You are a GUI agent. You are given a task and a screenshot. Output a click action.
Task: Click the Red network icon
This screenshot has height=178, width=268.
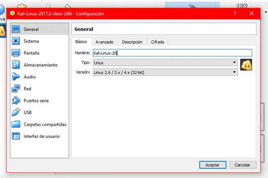click(16, 89)
